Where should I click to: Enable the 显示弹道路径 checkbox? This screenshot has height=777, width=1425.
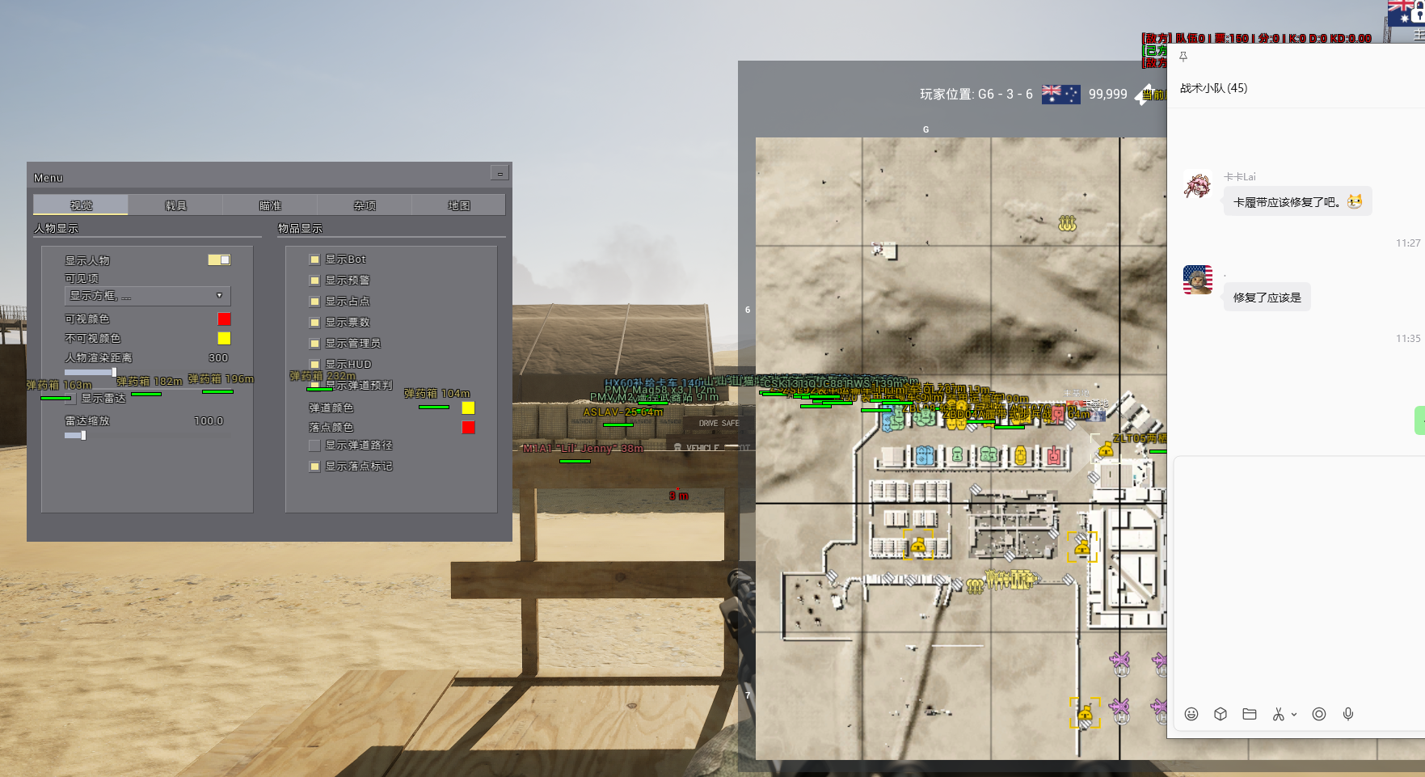[x=314, y=446]
